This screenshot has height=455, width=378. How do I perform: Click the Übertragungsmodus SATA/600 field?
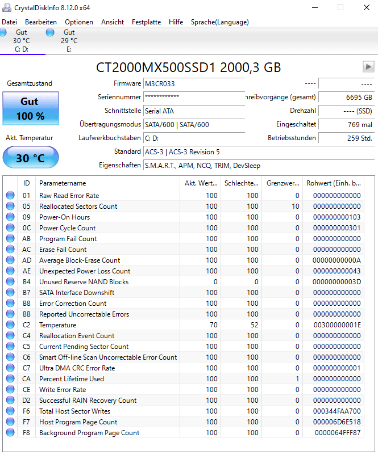(x=194, y=124)
